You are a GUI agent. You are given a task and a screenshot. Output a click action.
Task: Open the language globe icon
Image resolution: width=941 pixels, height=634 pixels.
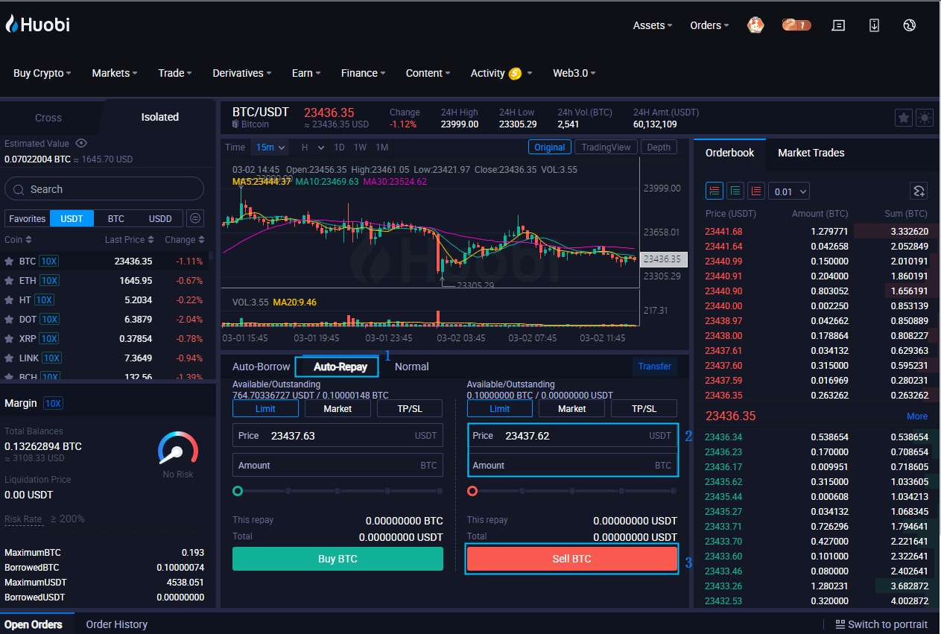click(x=909, y=25)
